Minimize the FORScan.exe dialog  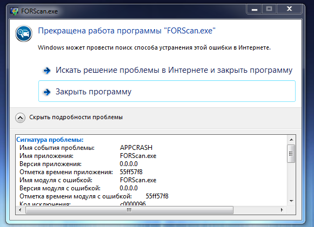(255, 9)
